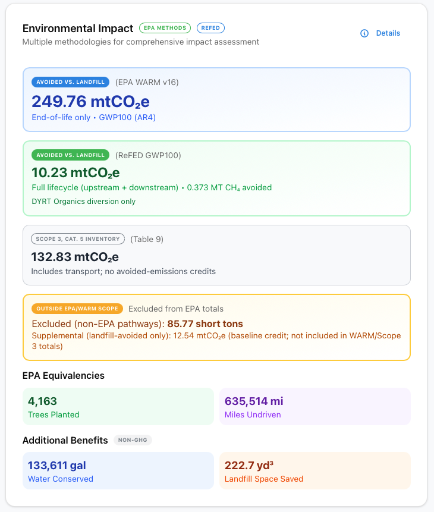
Task: Click the OUTSIDE EPA/WARM SCOPE tag
Action: [x=77, y=309]
